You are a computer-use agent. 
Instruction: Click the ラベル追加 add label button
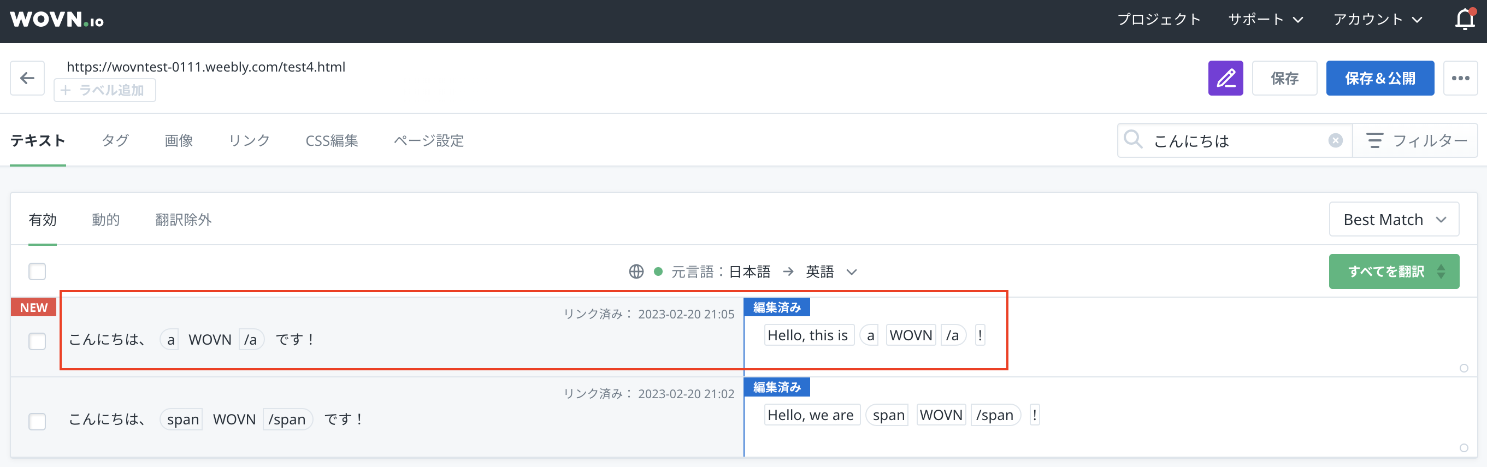coord(104,90)
